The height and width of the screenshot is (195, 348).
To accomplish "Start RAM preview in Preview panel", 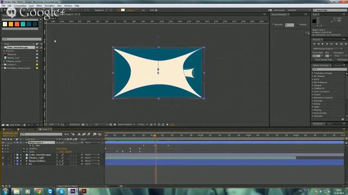I will click(x=346, y=44).
